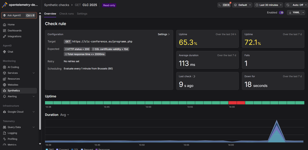
Task: Open the Default dataset dropdown
Action: [242, 5]
